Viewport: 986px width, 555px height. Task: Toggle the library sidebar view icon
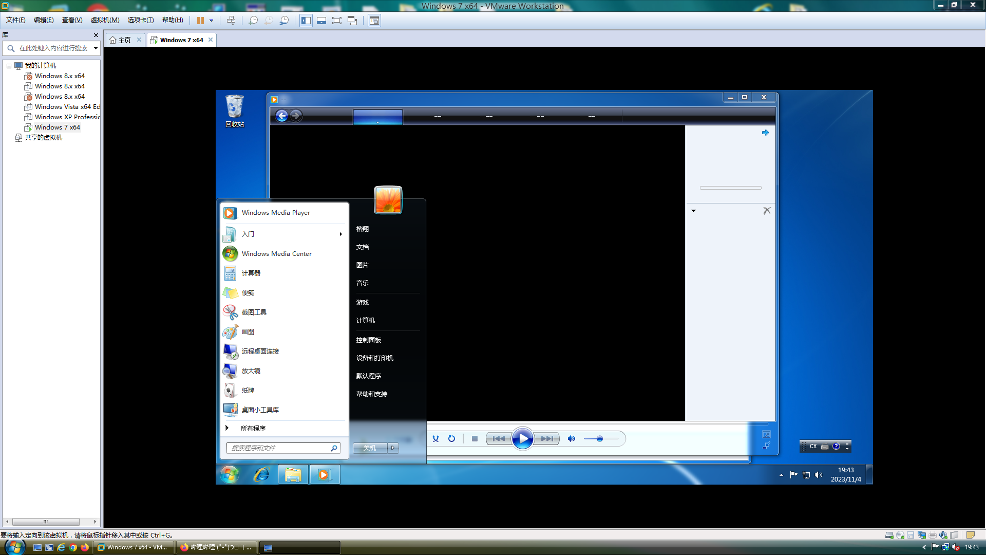(306, 21)
